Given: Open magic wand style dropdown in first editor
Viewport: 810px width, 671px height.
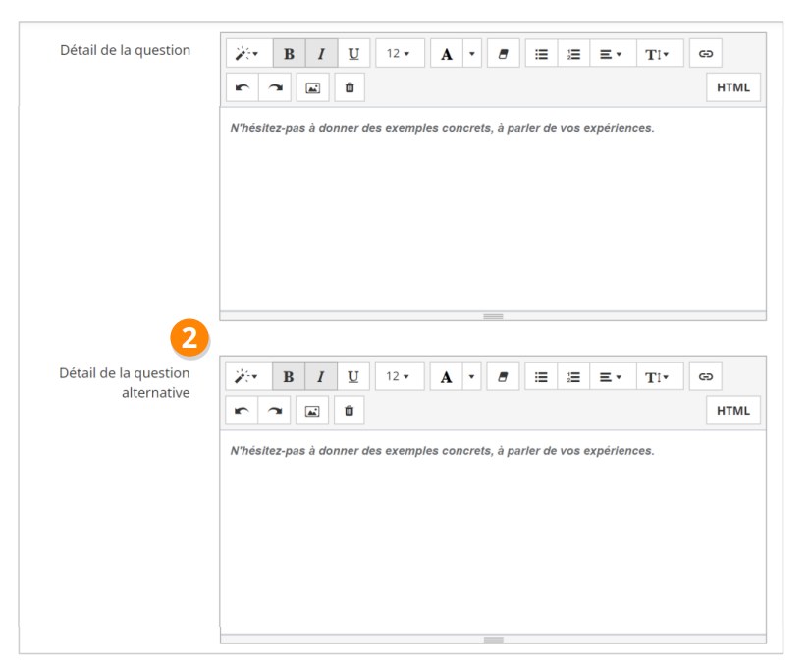Looking at the screenshot, I should (243, 53).
